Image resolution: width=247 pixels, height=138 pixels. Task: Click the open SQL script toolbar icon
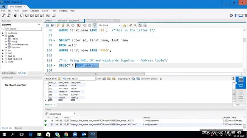click(9, 15)
